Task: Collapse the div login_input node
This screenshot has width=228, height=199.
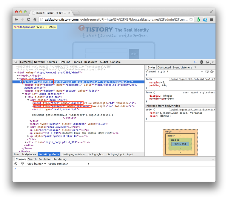Action: point(28,100)
